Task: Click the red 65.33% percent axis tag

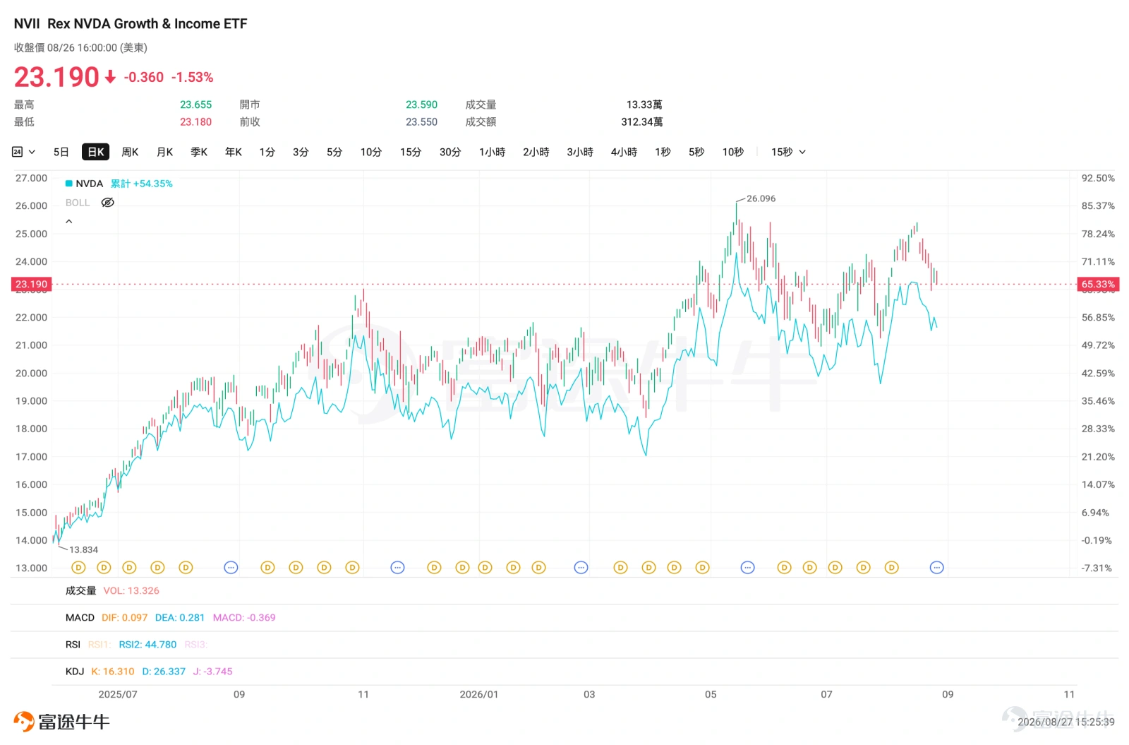Action: pyautogui.click(x=1098, y=285)
